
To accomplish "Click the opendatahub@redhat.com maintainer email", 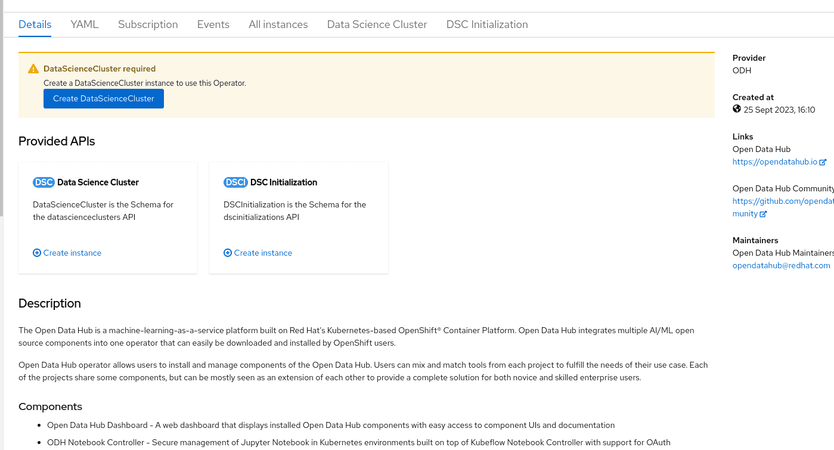I will 781,265.
